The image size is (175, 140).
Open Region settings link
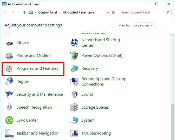coord(23,81)
